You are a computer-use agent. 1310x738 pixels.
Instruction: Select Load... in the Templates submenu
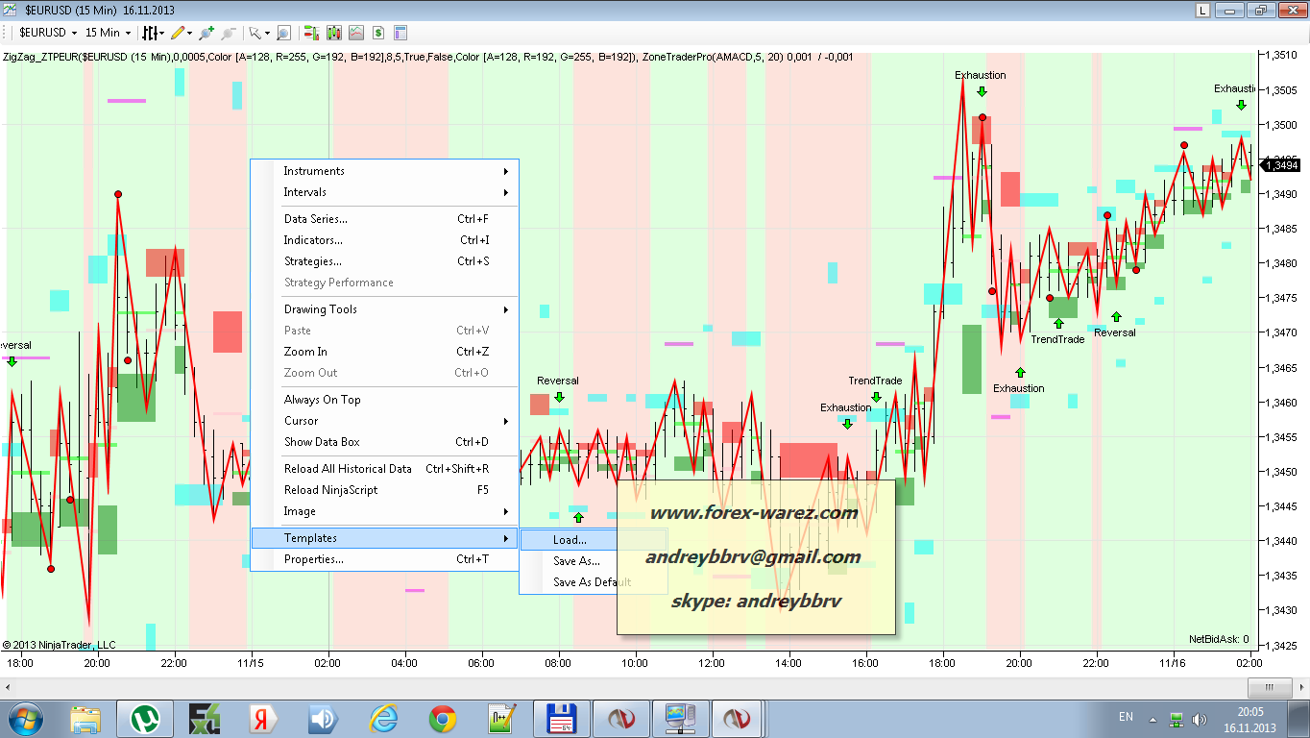(570, 540)
